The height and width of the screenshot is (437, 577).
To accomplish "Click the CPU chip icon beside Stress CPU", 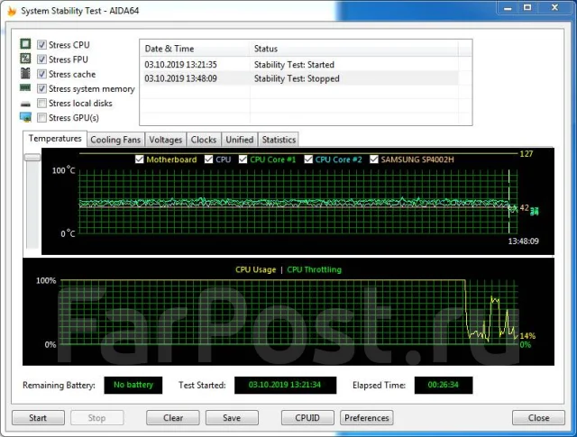I will (x=25, y=44).
